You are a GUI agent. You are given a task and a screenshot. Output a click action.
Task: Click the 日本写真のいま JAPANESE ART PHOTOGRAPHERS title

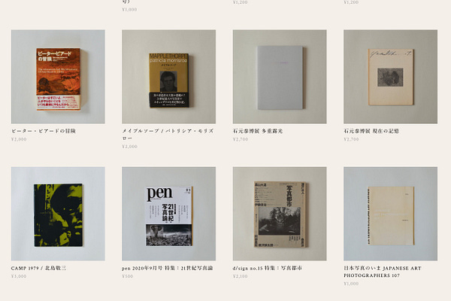(x=383, y=272)
